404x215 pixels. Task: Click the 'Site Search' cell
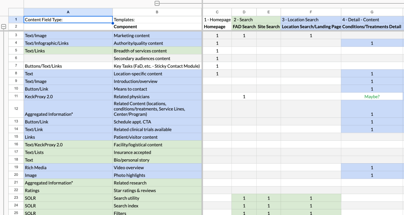[x=269, y=27]
